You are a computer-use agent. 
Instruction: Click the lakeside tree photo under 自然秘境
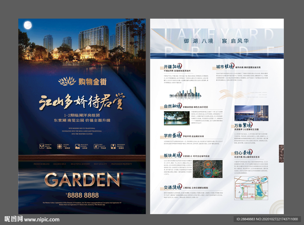[177, 118]
